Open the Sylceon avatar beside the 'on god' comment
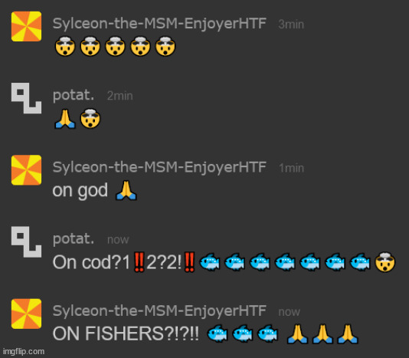The height and width of the screenshot is (358, 409). point(26,170)
